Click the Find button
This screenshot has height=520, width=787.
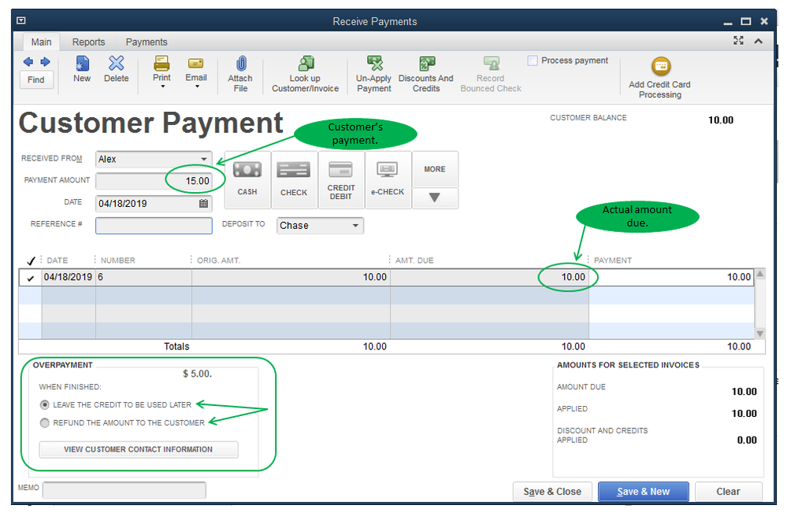point(36,79)
